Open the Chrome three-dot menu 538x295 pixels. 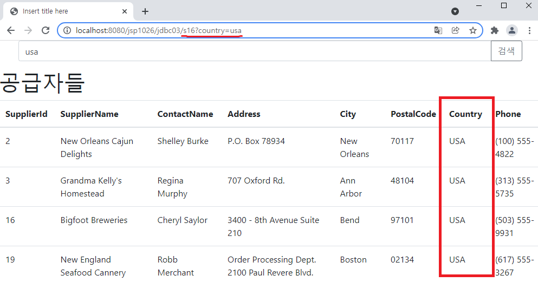click(x=529, y=30)
